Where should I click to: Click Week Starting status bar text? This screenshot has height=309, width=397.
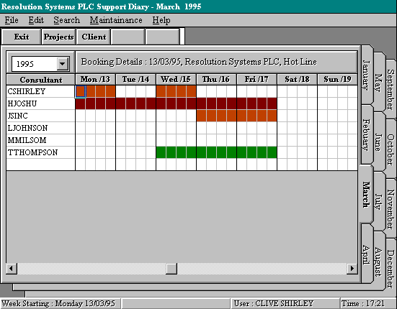tap(58, 303)
